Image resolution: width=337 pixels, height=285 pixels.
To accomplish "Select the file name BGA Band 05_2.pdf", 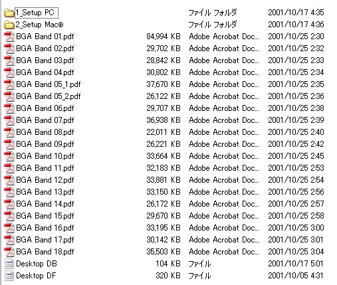I will [x=49, y=96].
